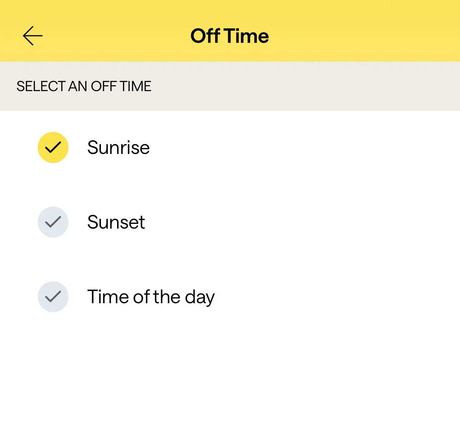Click the Off Time page title
This screenshot has height=423, width=460.
click(230, 36)
